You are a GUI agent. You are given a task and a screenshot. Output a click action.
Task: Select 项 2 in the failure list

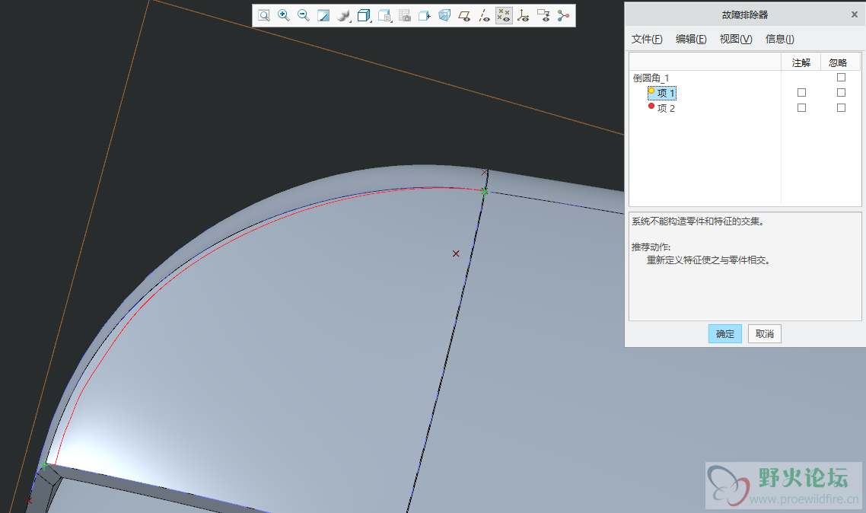[x=666, y=108]
